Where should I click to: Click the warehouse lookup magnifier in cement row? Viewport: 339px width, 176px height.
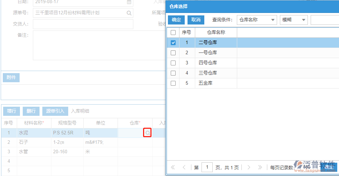pyautogui.click(x=147, y=133)
